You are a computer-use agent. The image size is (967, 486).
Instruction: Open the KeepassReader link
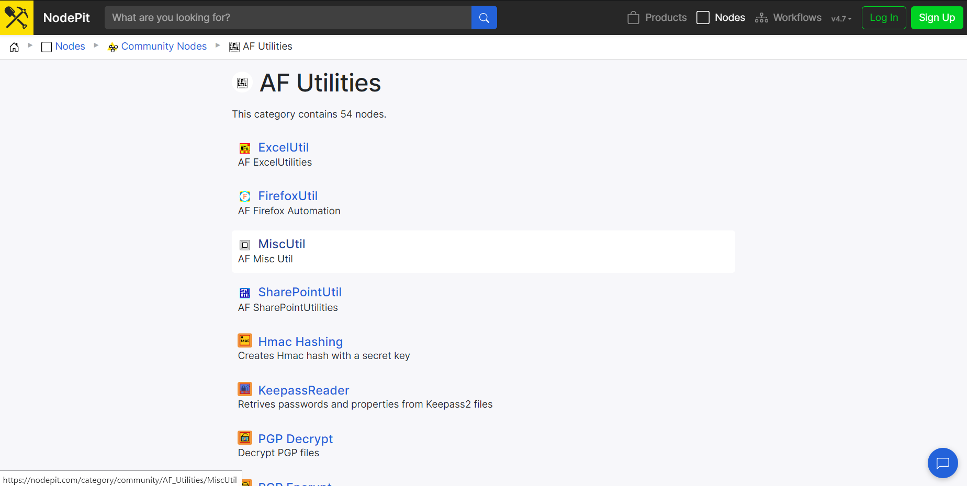coord(303,390)
